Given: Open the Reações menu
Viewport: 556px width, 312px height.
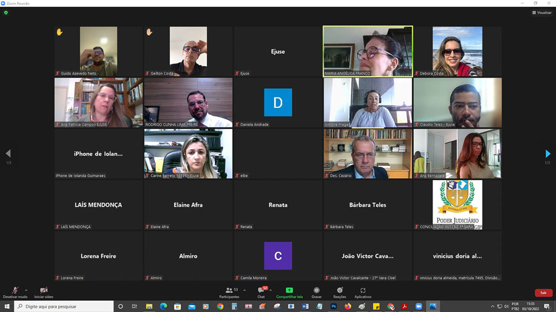Looking at the screenshot, I should (x=340, y=291).
